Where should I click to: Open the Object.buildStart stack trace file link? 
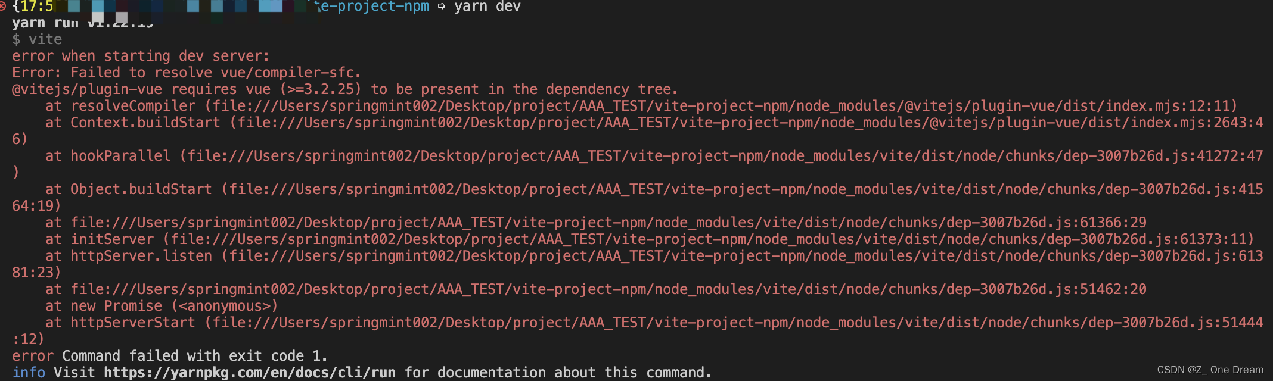(x=746, y=189)
